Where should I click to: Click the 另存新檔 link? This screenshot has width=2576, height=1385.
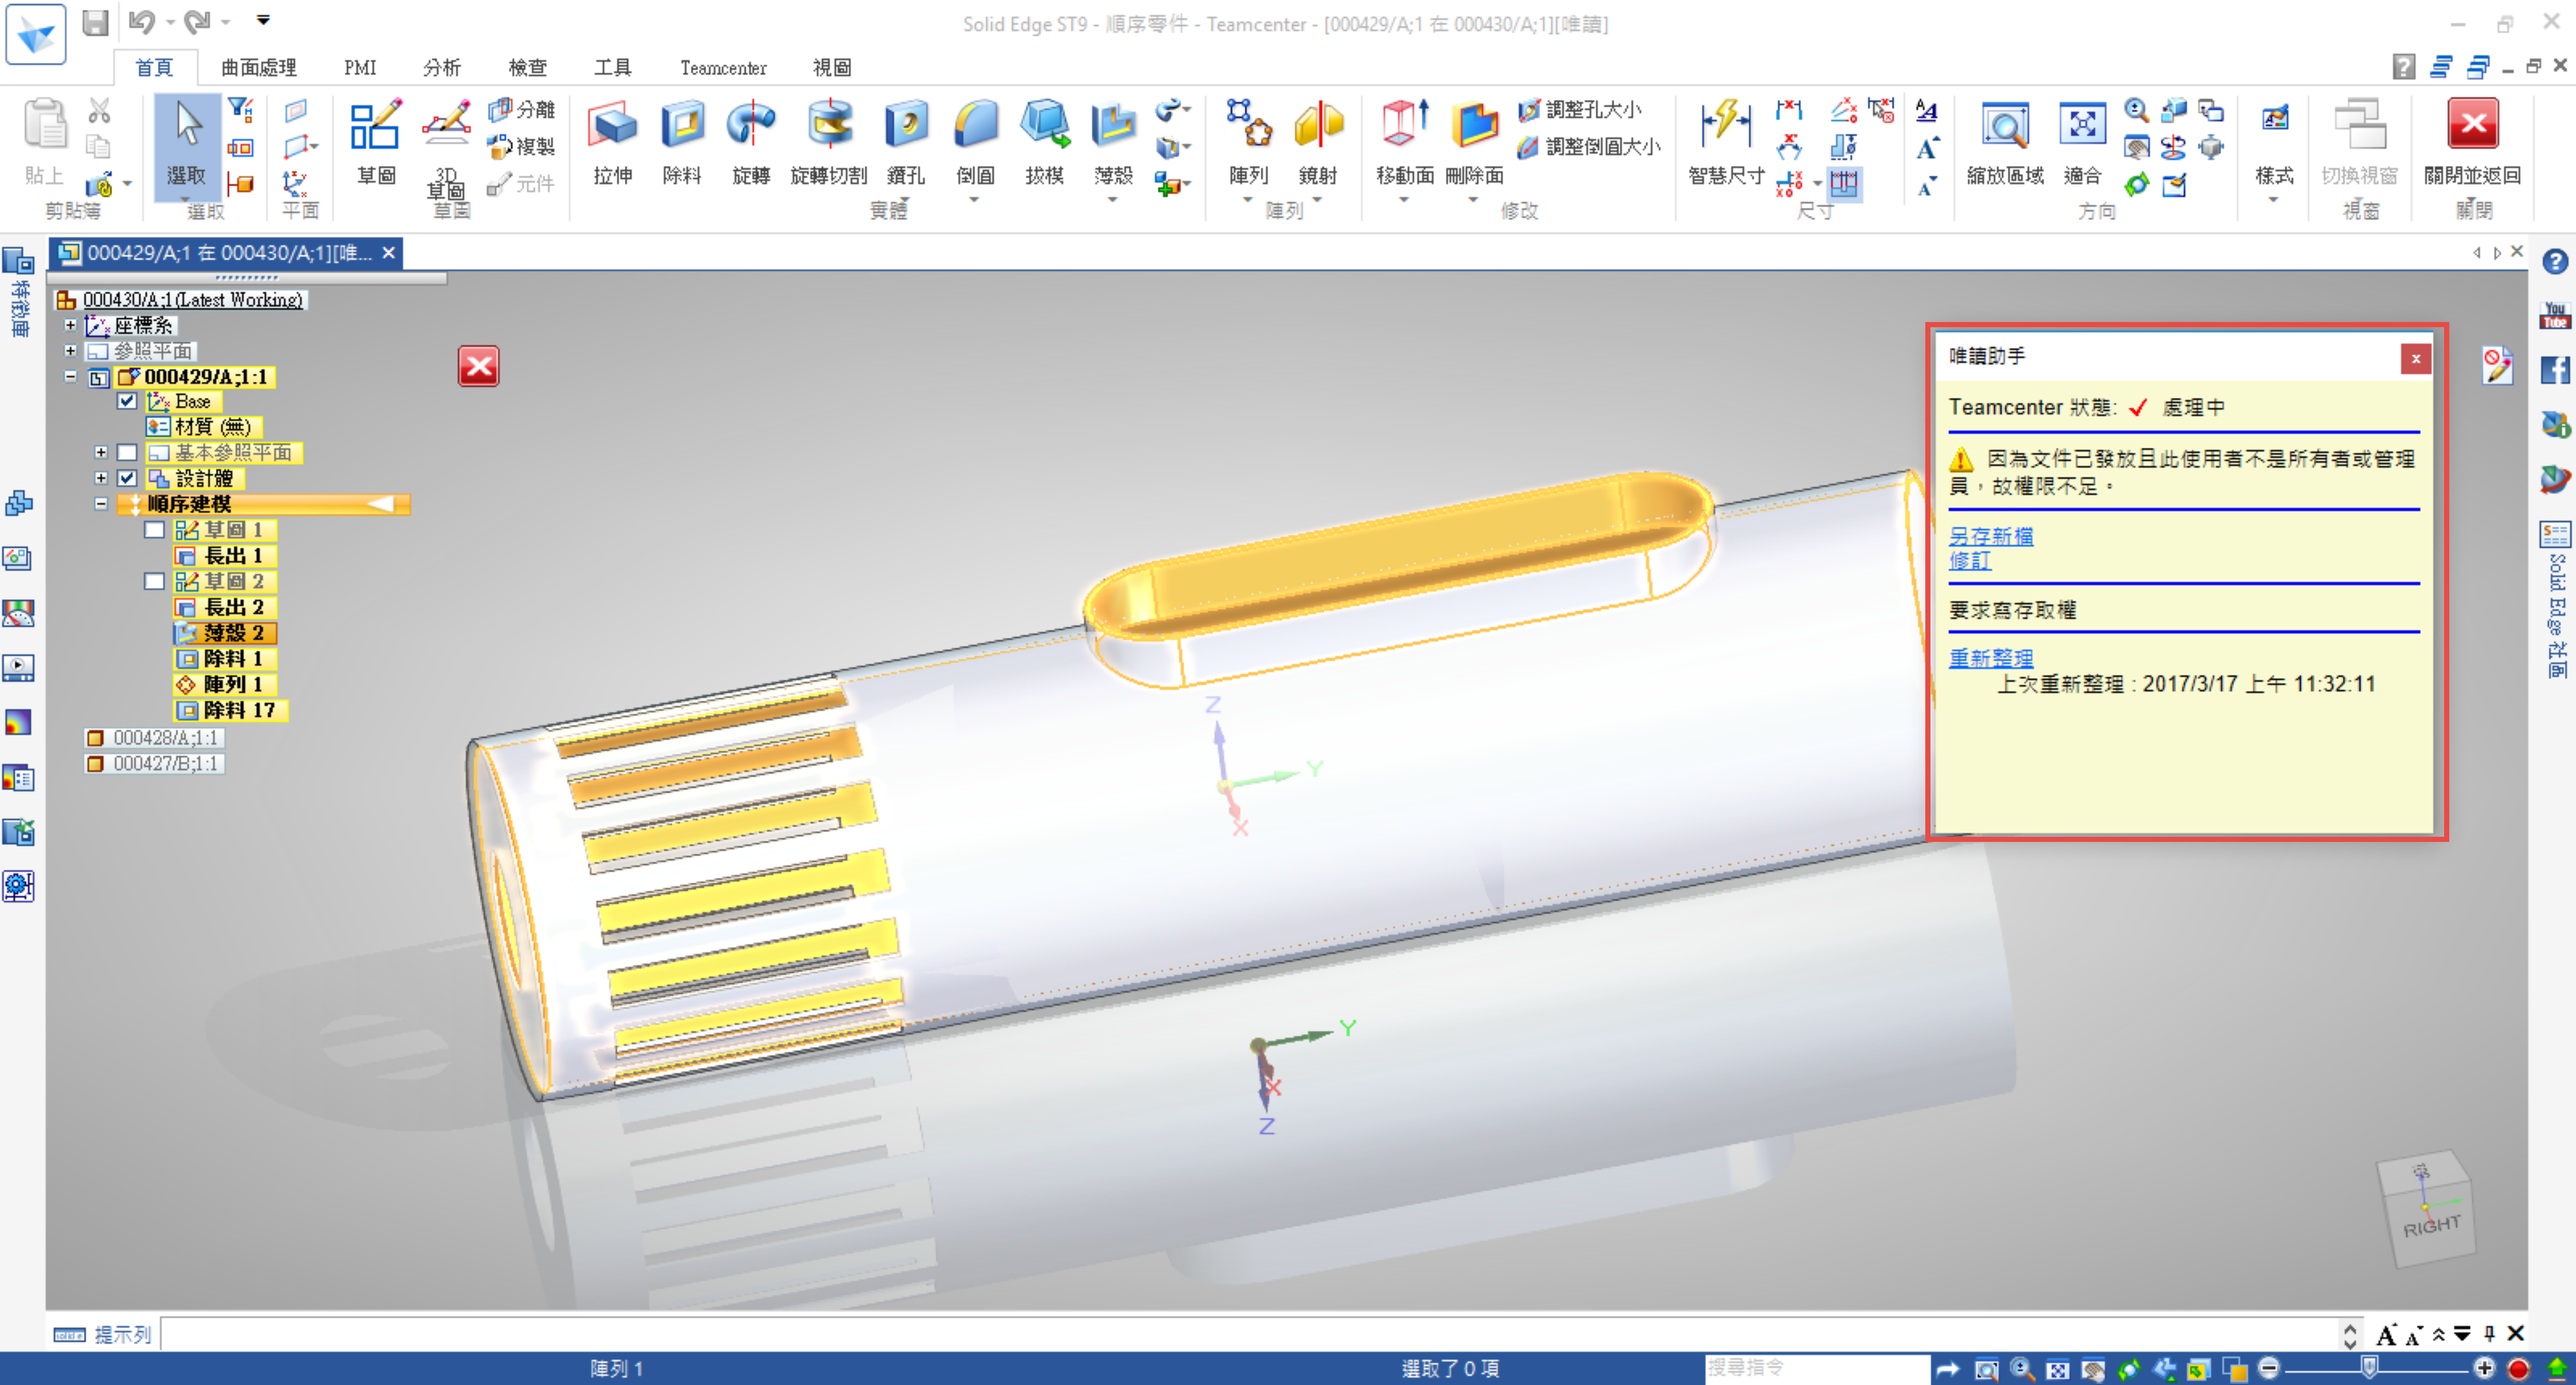coord(1990,536)
